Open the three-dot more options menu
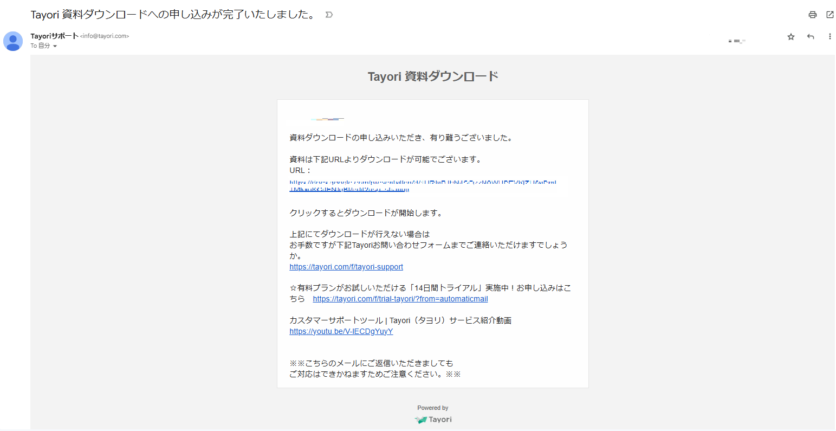The height and width of the screenshot is (431, 836). (829, 36)
